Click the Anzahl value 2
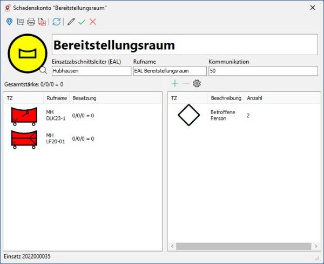Image resolution: width=324 pixels, height=264 pixels. 248,116
